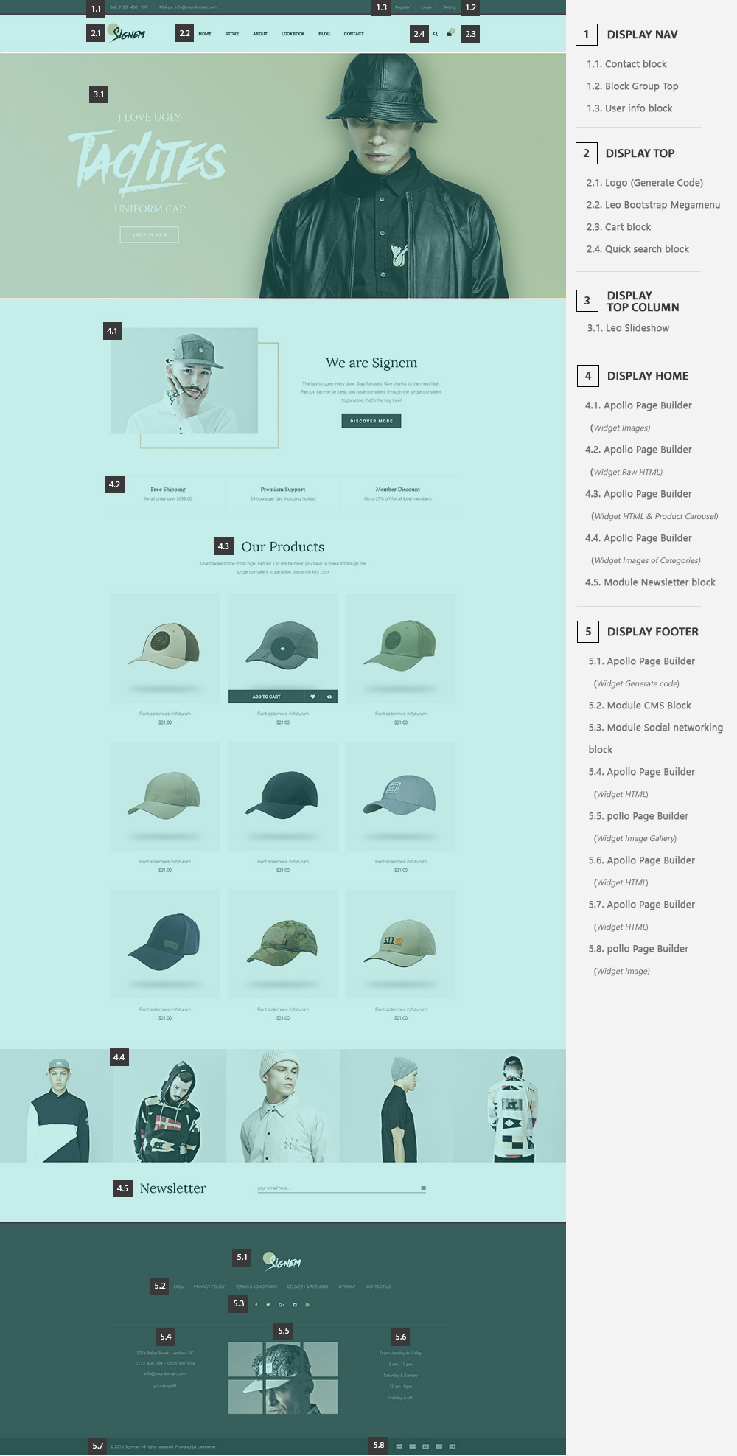Open the search magnifier icon in header
The image size is (737, 1456).
point(436,34)
